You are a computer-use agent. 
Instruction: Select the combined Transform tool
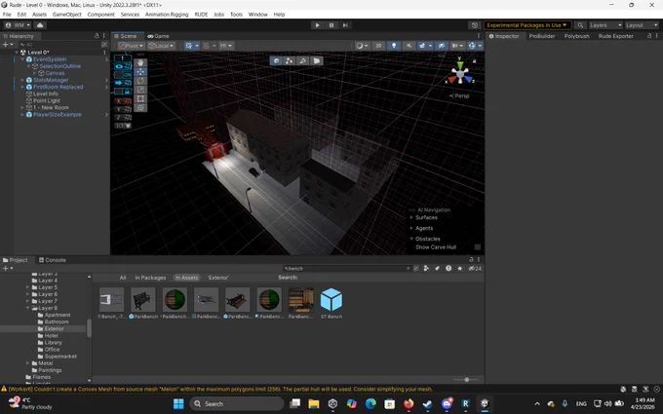(140, 108)
